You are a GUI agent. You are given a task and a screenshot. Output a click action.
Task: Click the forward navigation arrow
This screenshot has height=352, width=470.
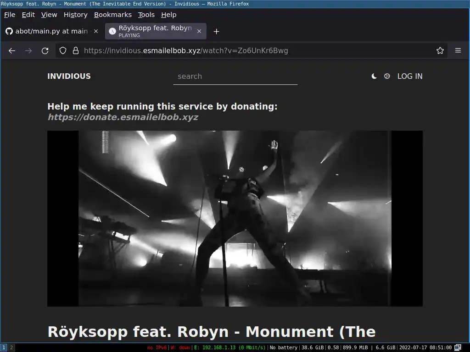point(28,50)
